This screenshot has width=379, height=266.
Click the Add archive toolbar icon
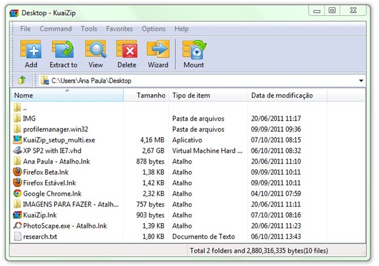31,49
